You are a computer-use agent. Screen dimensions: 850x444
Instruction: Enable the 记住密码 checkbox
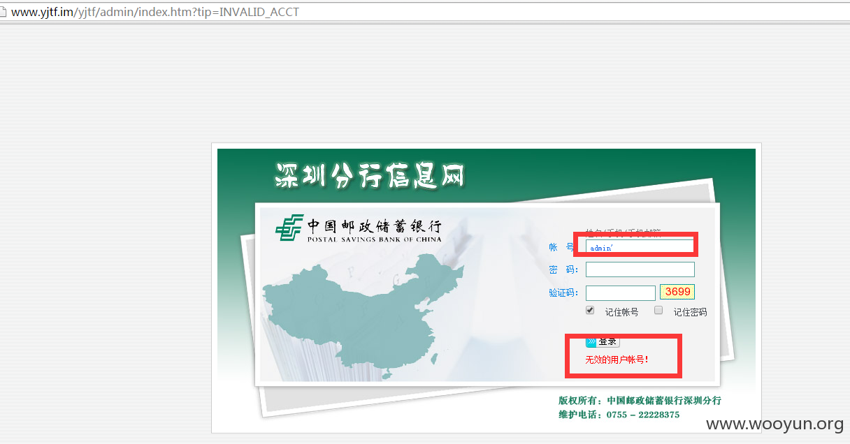pos(658,310)
